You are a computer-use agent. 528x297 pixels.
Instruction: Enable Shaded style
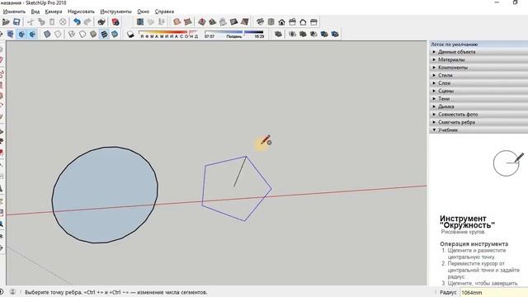click(x=93, y=34)
